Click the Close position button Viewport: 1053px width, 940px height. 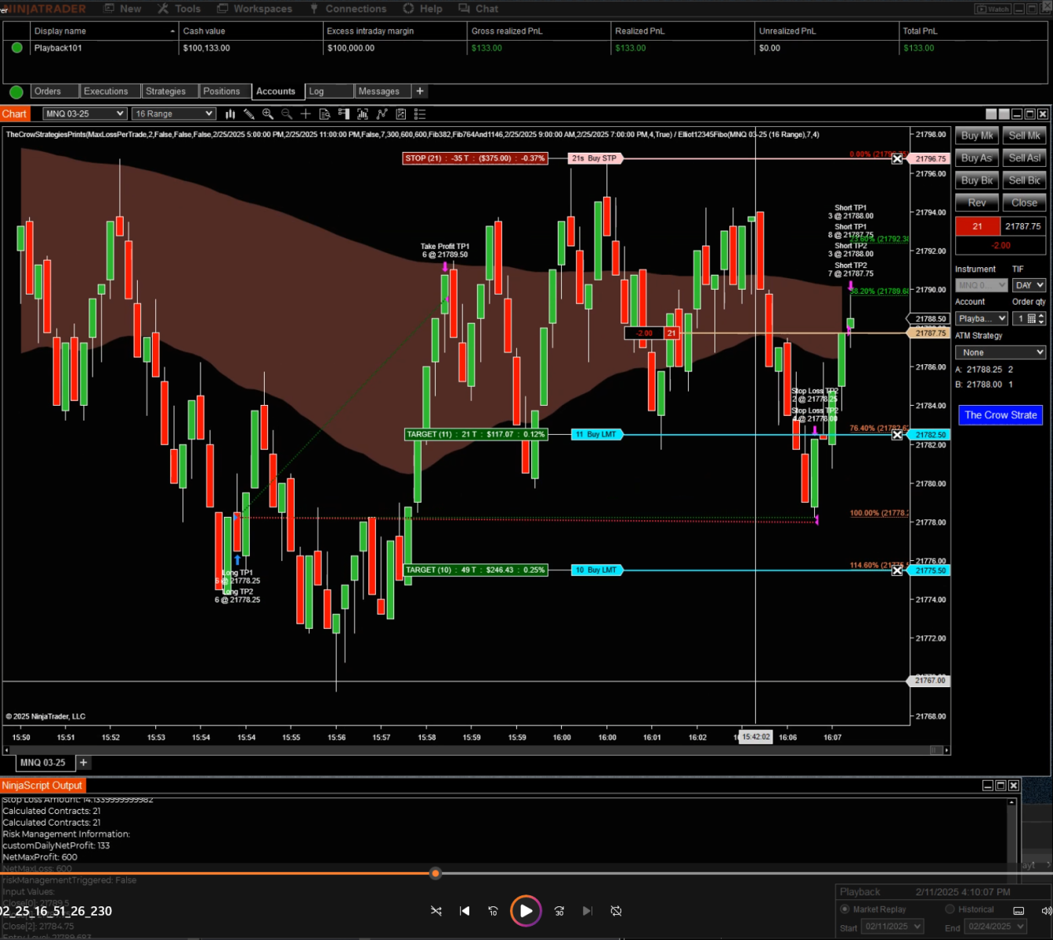pyautogui.click(x=1024, y=203)
